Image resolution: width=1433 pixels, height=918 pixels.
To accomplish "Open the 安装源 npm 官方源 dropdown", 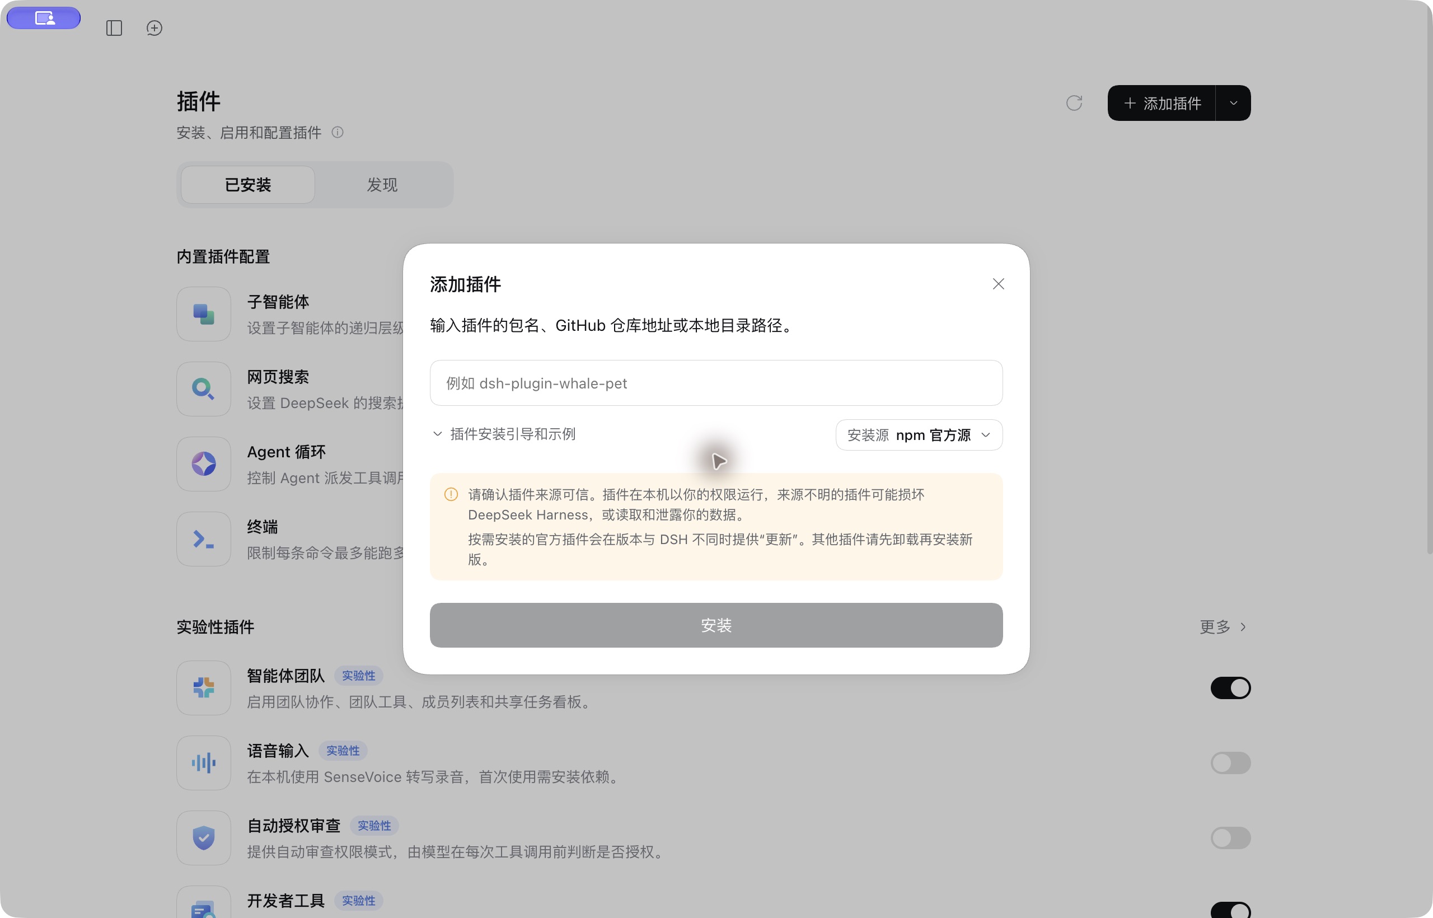I will pos(919,435).
